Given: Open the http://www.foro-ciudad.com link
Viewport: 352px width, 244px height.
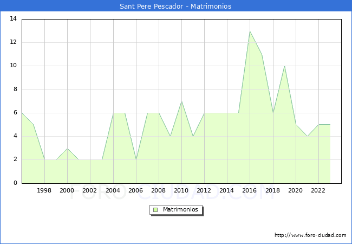Looking at the screenshot, I should click(x=310, y=235).
